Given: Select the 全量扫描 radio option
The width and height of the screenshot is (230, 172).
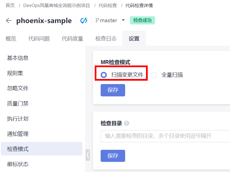Looking at the screenshot, I should click(154, 75).
